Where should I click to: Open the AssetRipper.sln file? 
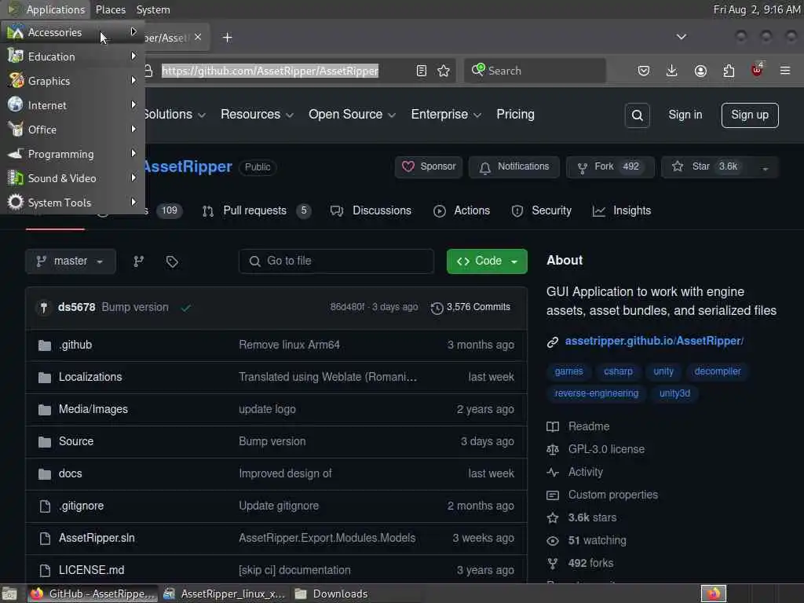97,538
